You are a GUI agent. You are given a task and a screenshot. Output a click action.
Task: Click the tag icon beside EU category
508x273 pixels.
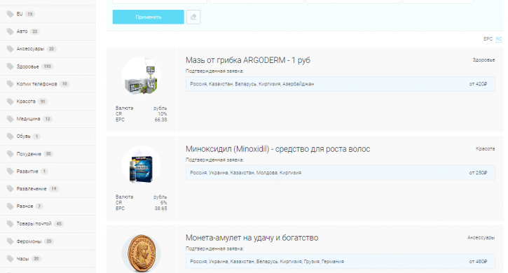coord(10,14)
